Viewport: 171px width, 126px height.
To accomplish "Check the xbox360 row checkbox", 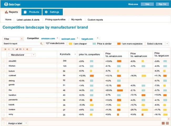I will point(4,61).
